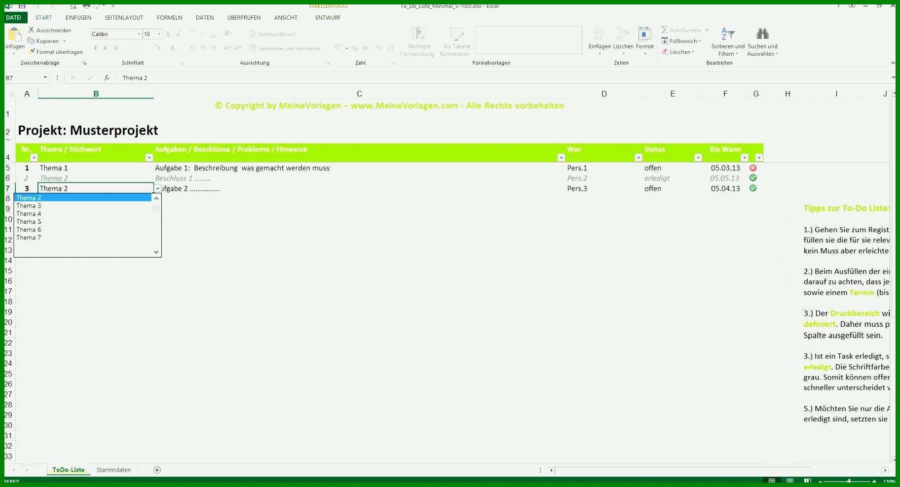Open the Format cells icon
This screenshot has height=487, width=900.
(644, 34)
